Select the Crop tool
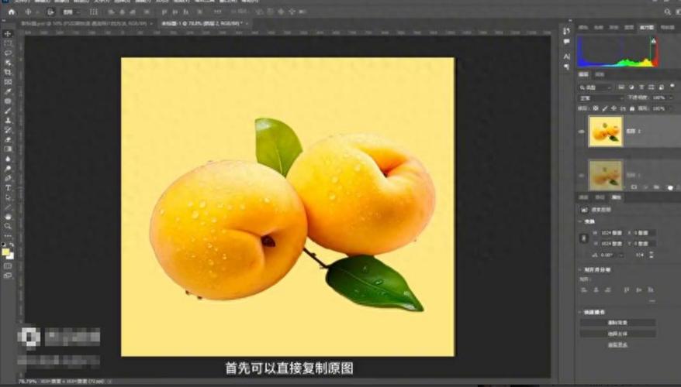This screenshot has height=387, width=681. [x=8, y=73]
